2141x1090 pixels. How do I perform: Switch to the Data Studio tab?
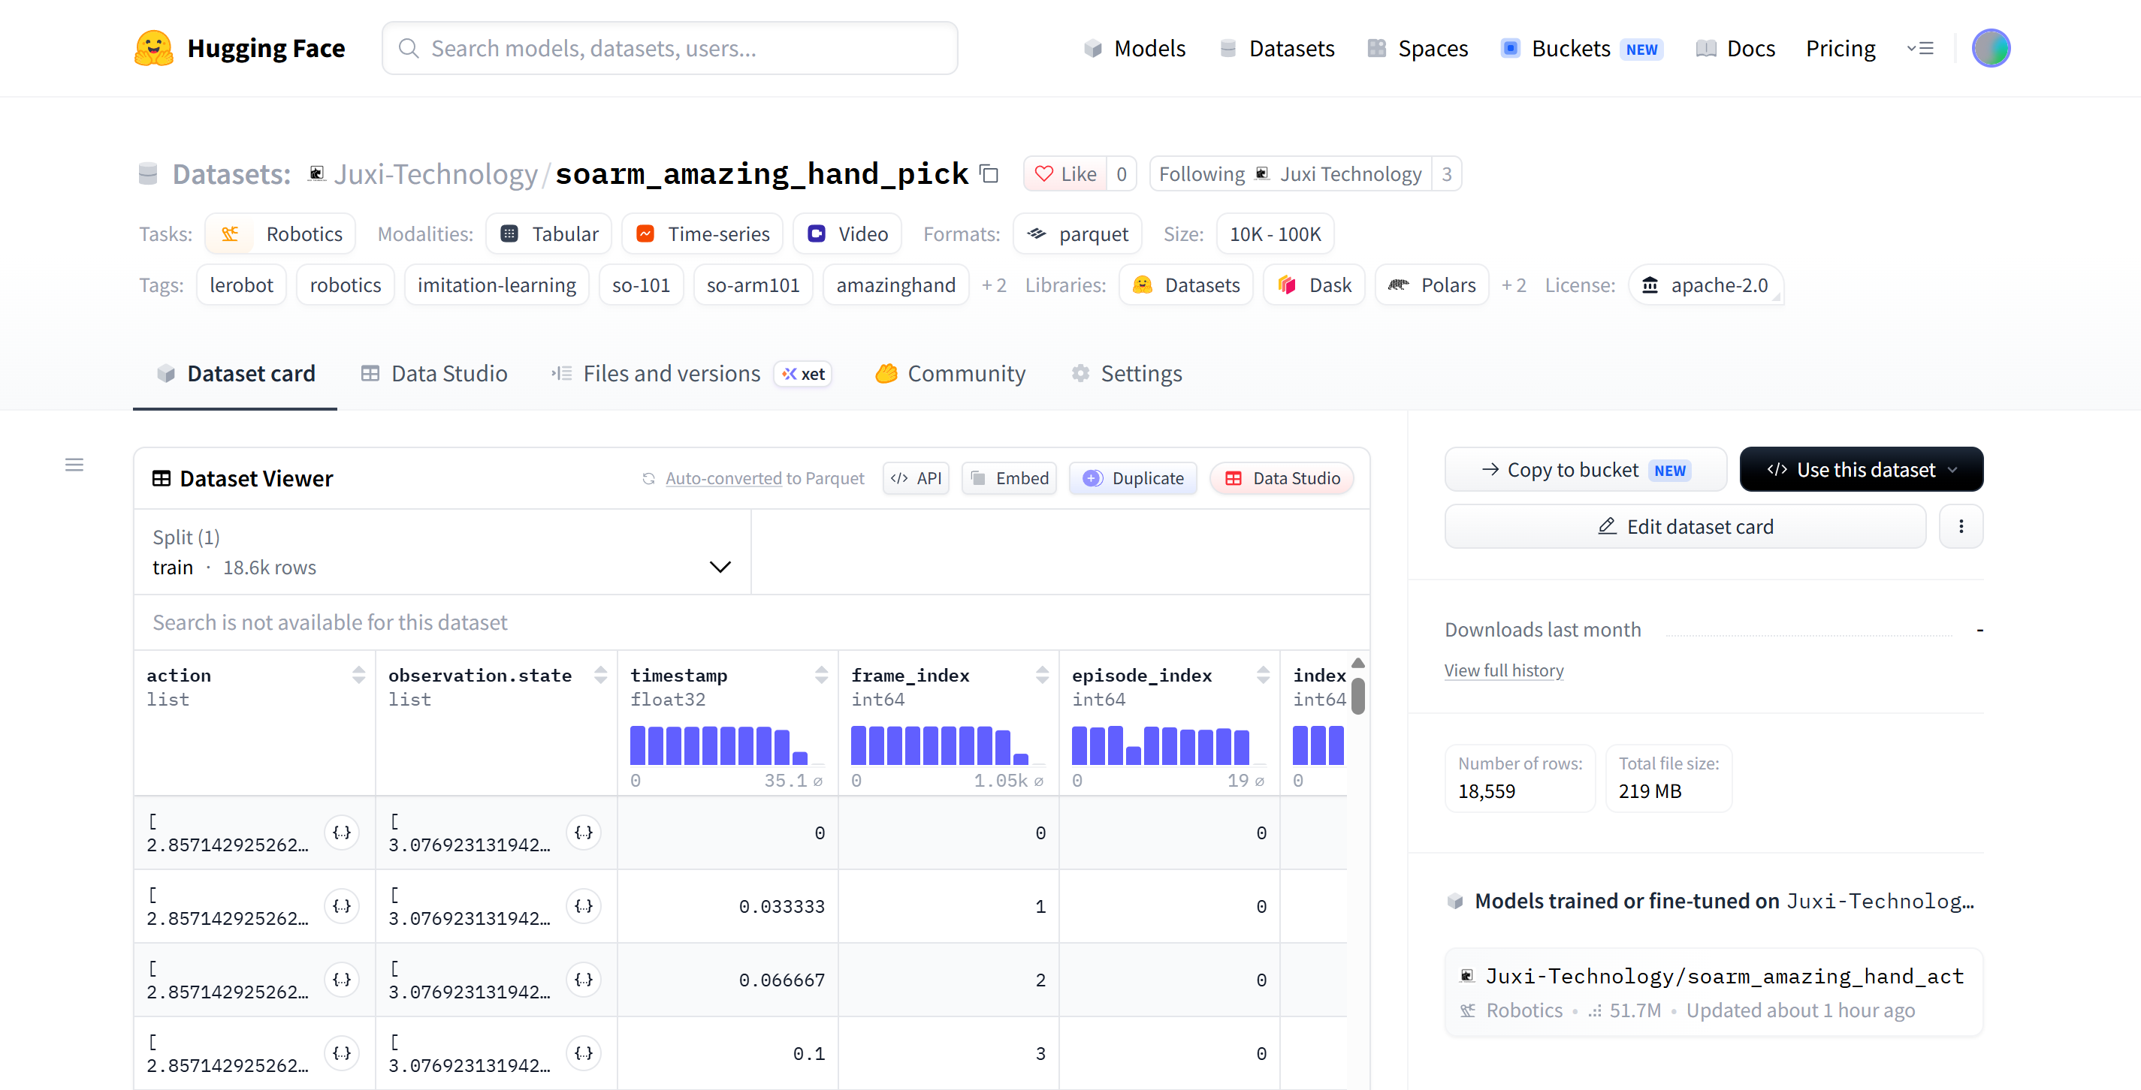(435, 374)
